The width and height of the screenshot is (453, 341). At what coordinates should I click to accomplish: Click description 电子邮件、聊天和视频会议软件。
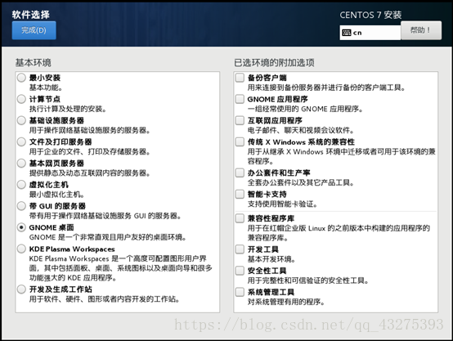tap(301, 130)
